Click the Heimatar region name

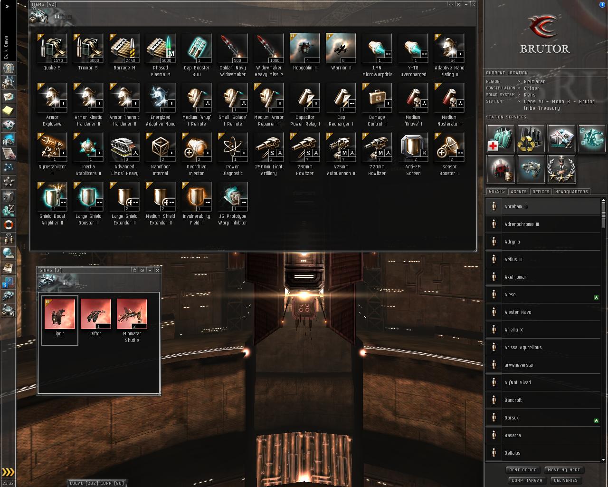click(534, 81)
